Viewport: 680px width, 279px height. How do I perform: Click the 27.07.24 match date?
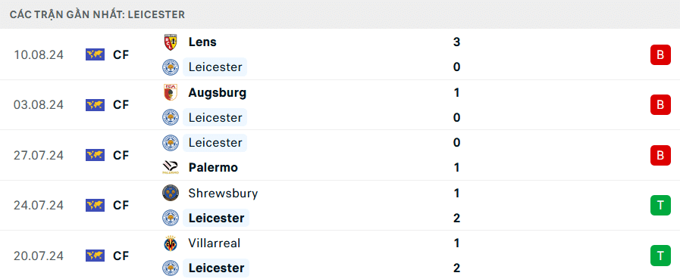pyautogui.click(x=39, y=155)
